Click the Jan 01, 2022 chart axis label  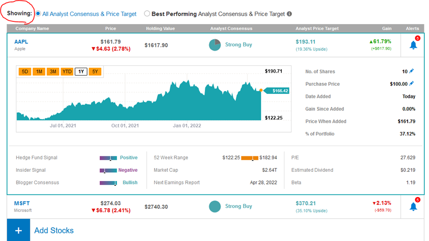tap(187, 126)
